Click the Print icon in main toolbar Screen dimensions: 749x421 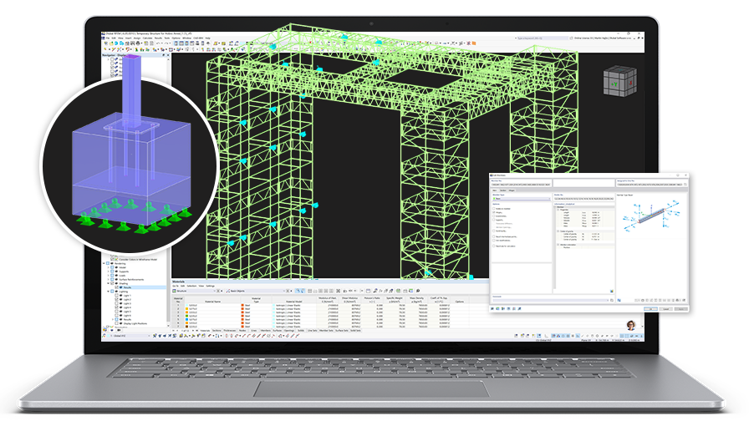(138, 43)
